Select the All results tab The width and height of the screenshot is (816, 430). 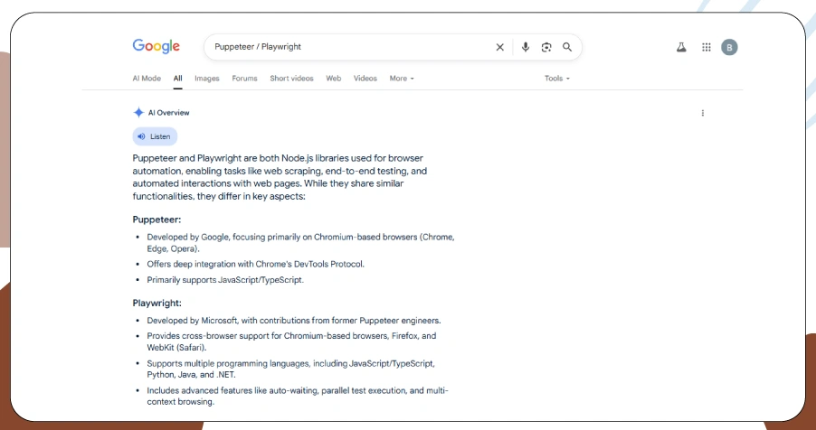[x=178, y=79]
